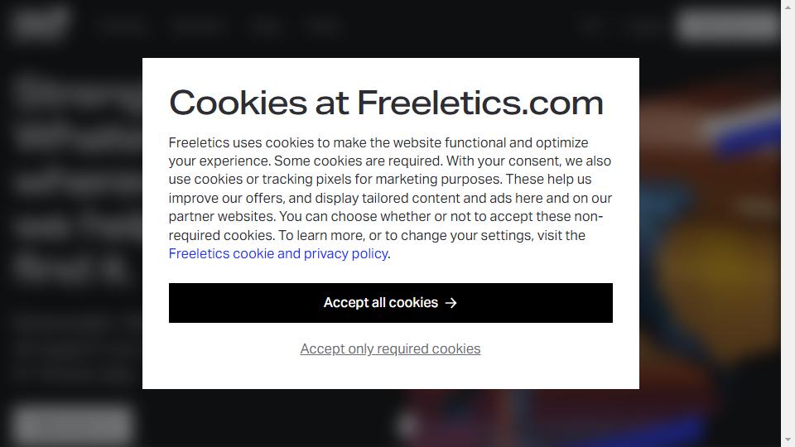The image size is (795, 447).
Task: Click the scrollbar down arrow
Action: [x=788, y=440]
